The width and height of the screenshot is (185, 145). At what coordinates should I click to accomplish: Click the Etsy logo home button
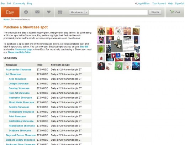click(x=10, y=12)
